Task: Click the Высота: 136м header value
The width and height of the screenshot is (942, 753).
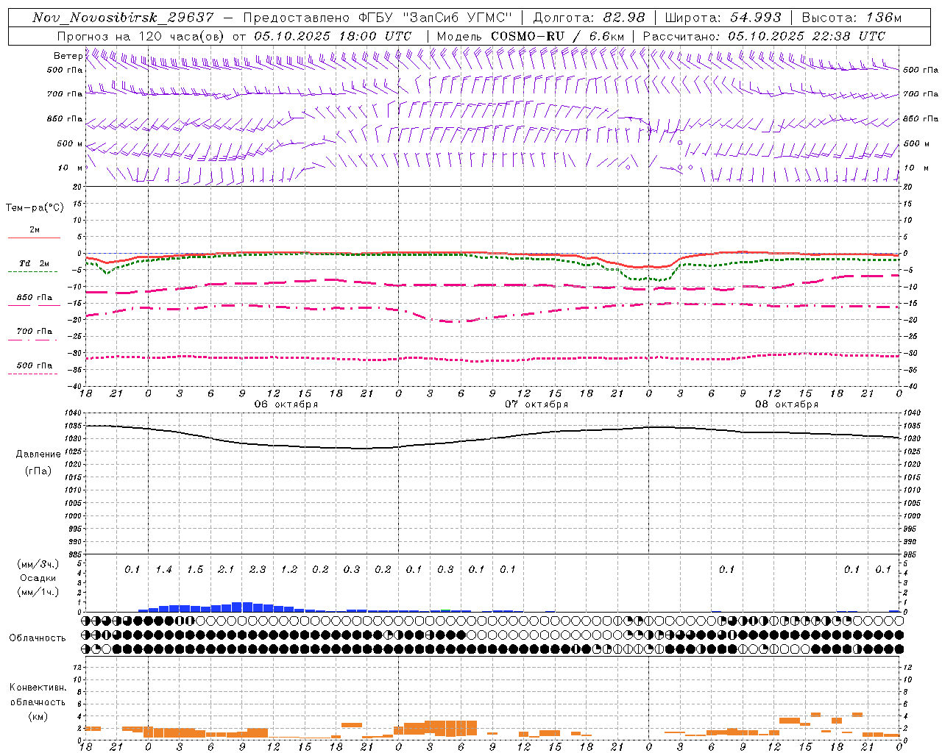Action: point(851,18)
